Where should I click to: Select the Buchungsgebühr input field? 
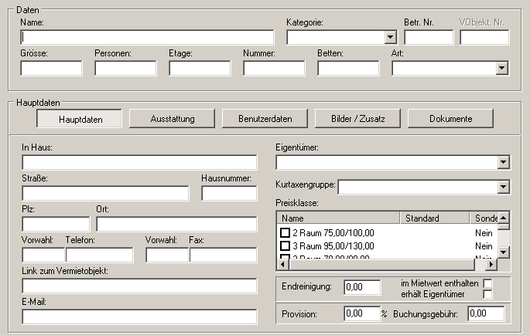click(x=486, y=314)
